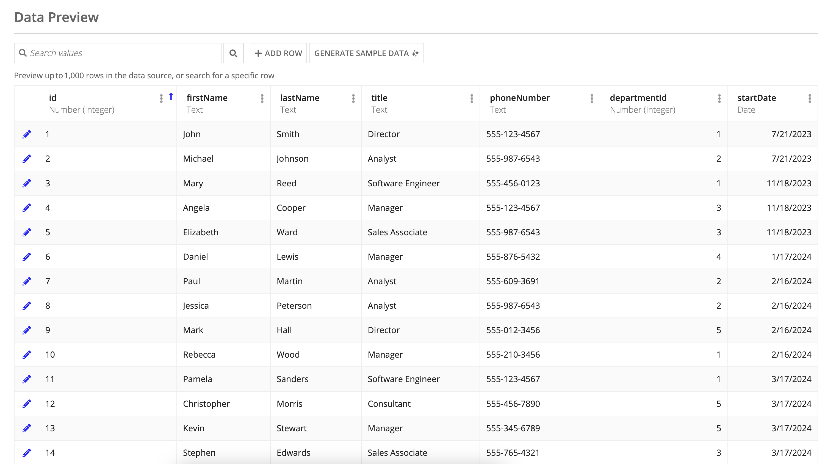Edit Mary Reed's row

(27, 183)
